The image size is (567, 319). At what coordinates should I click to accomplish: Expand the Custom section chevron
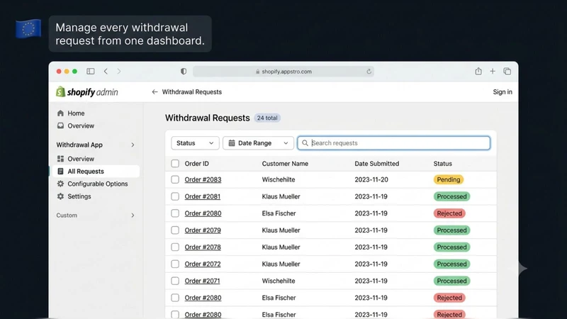click(133, 216)
